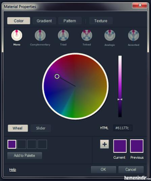Choose the Complementary harmony icon

click(x=40, y=35)
